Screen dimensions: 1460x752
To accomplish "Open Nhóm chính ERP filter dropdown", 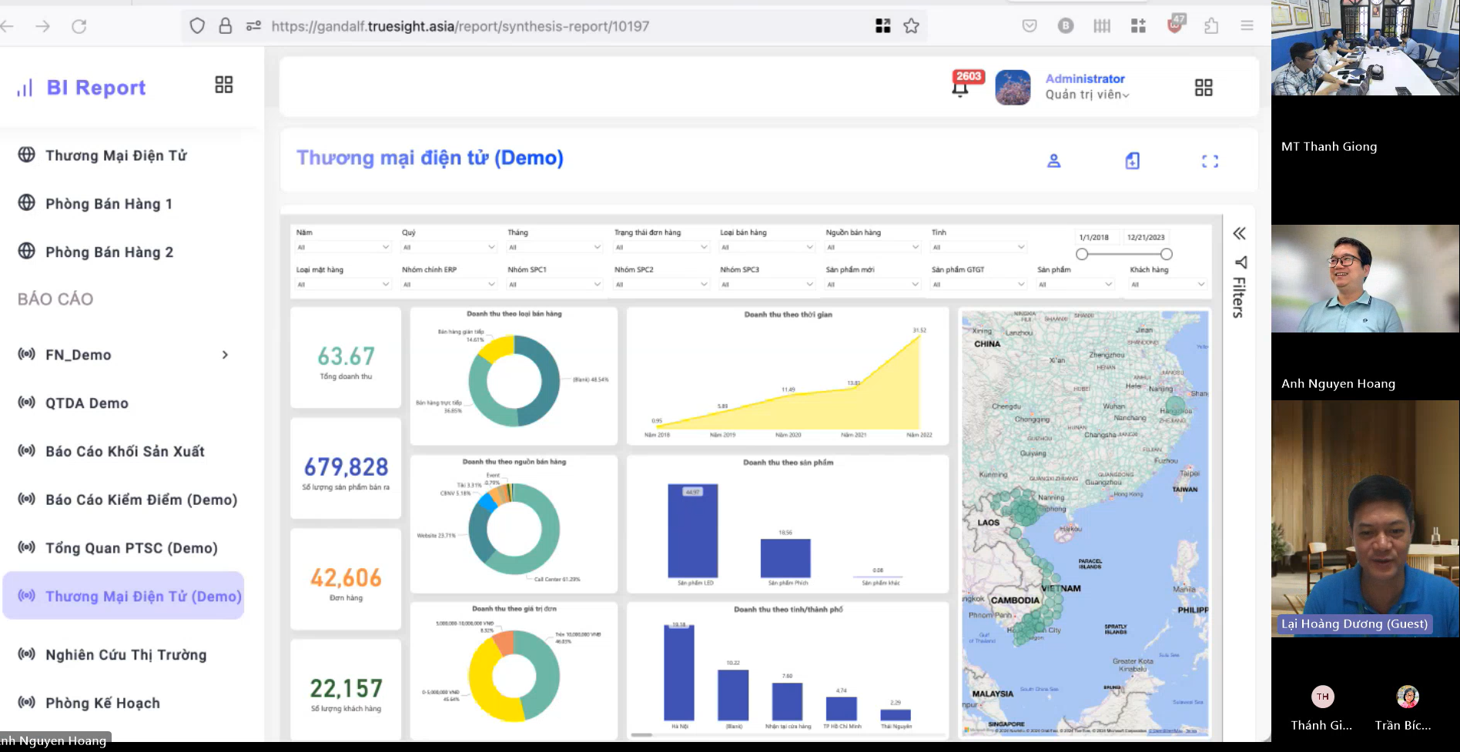I will (449, 284).
